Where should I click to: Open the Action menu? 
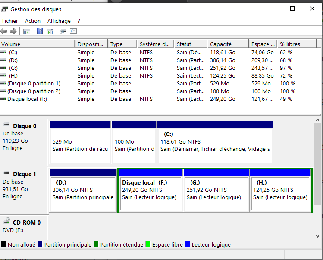point(33,21)
